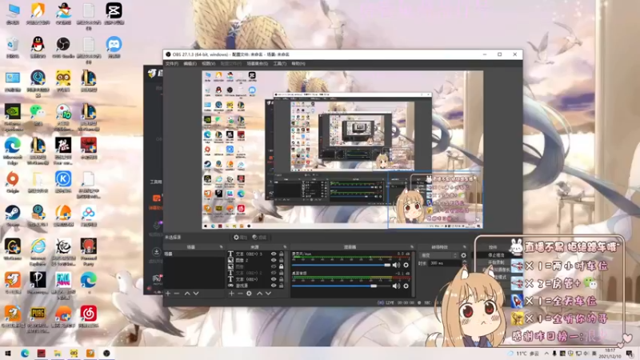Open the notification center in system tray
The image size is (640, 360).
coord(630,354)
